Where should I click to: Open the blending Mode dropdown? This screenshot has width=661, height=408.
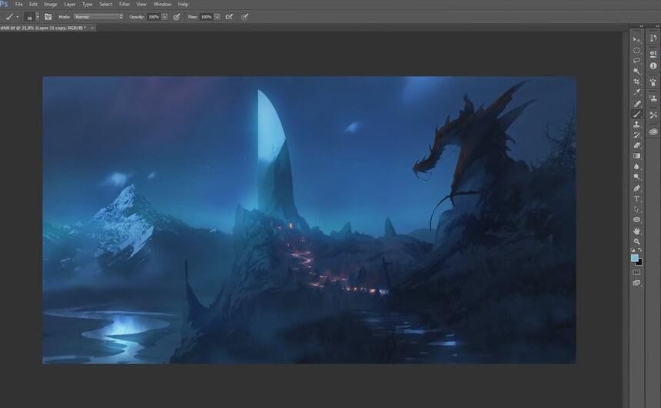pyautogui.click(x=98, y=17)
